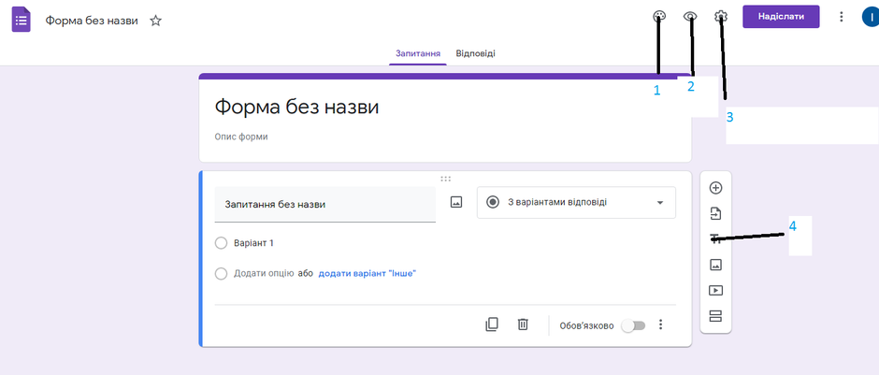The image size is (879, 375).
Task: Add a section from the side toolbar
Action: pos(716,316)
